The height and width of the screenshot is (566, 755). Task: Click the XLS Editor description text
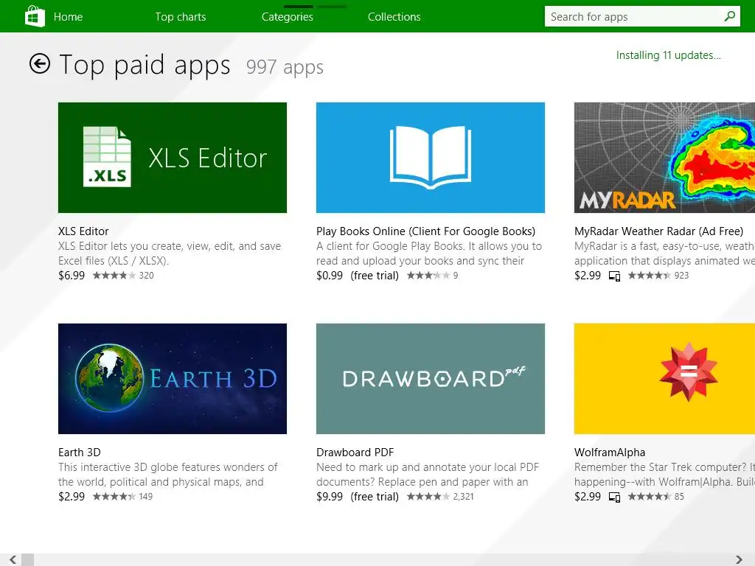[x=170, y=254]
